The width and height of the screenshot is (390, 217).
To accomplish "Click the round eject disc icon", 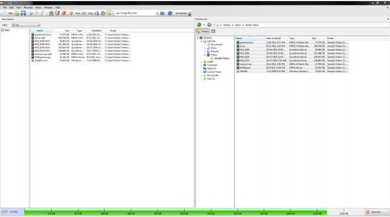I will [103, 13].
